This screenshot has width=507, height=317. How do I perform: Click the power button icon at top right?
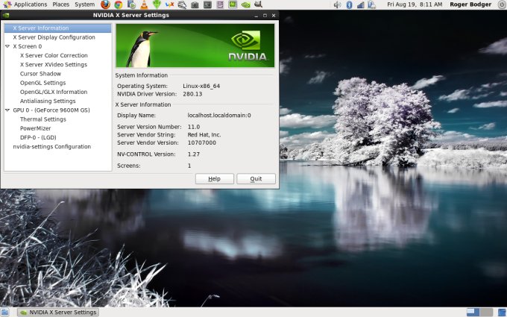coord(502,4)
